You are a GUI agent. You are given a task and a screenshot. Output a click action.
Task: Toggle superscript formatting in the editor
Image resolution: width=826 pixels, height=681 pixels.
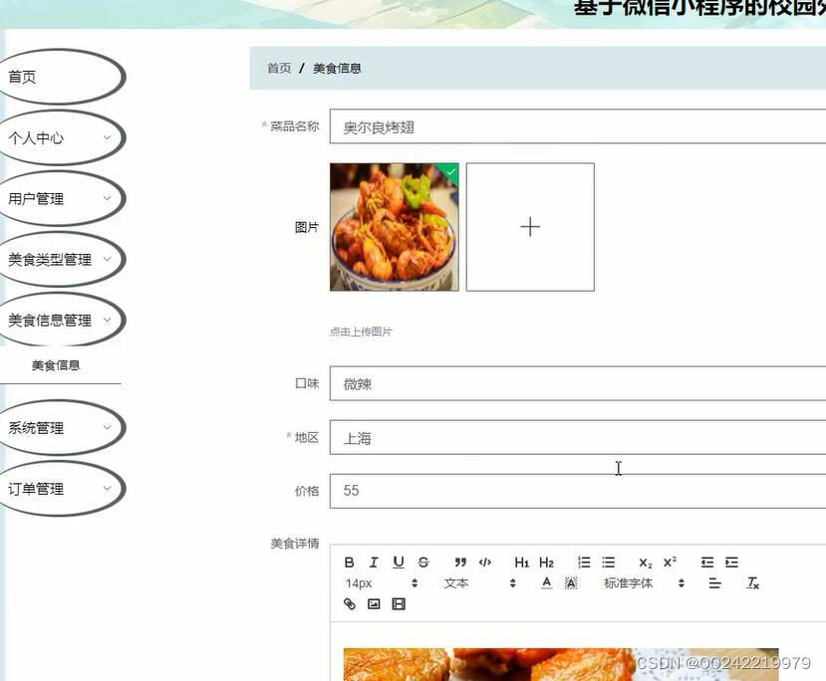tap(671, 562)
